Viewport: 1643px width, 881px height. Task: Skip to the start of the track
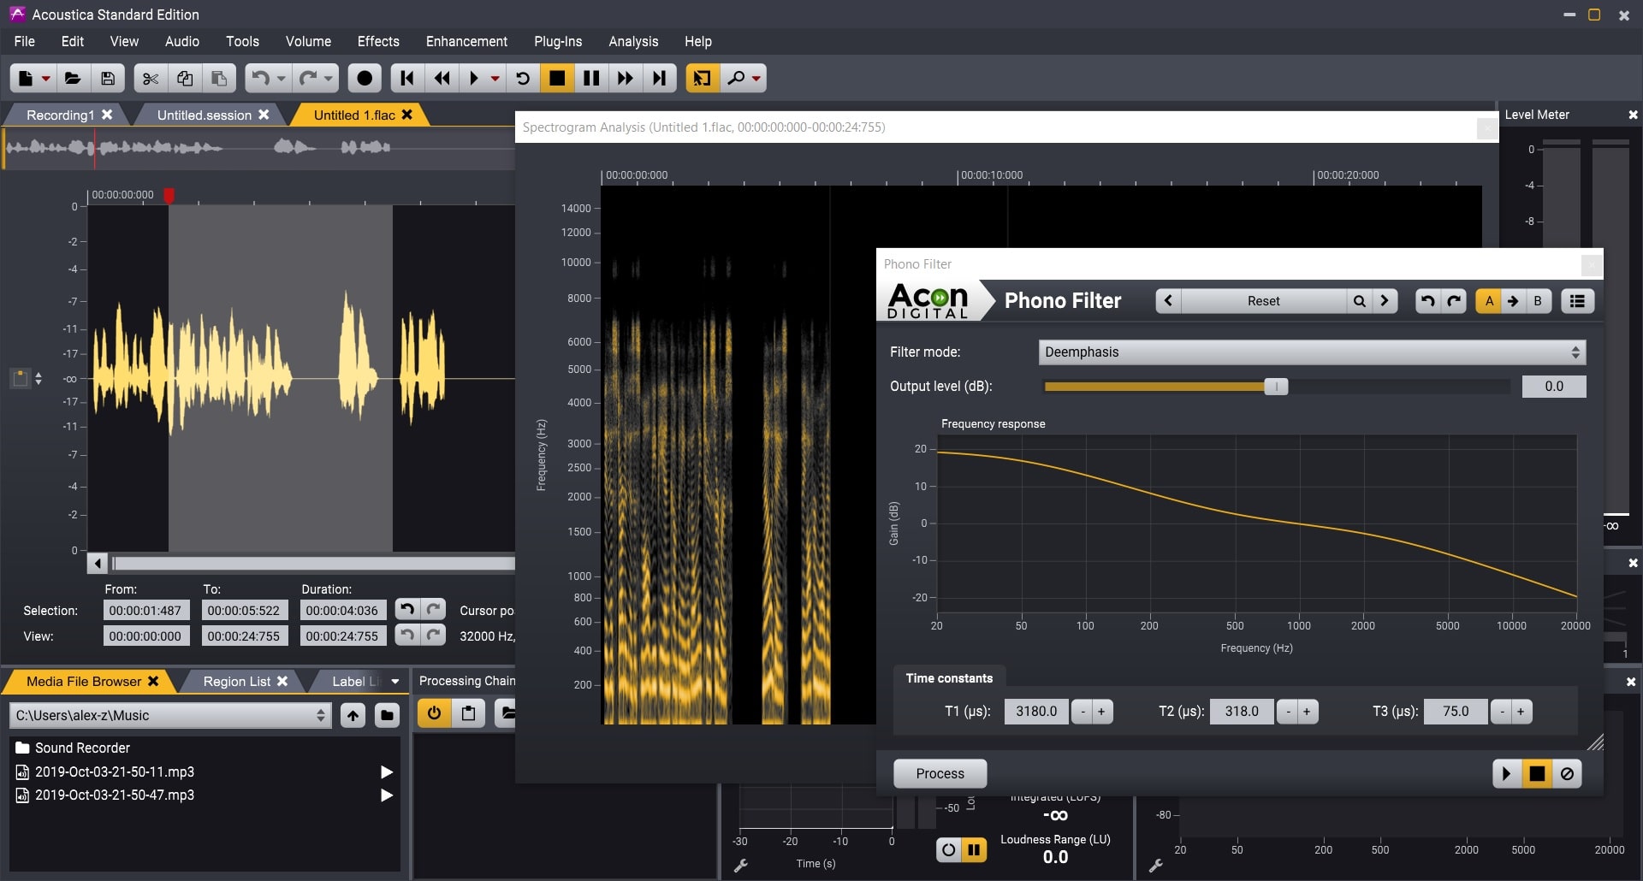[407, 78]
